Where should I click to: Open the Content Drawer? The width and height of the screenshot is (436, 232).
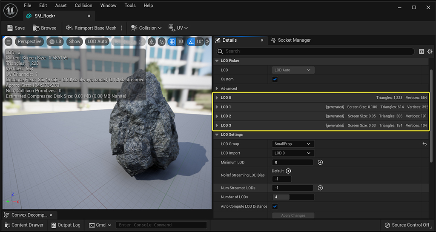(x=24, y=225)
